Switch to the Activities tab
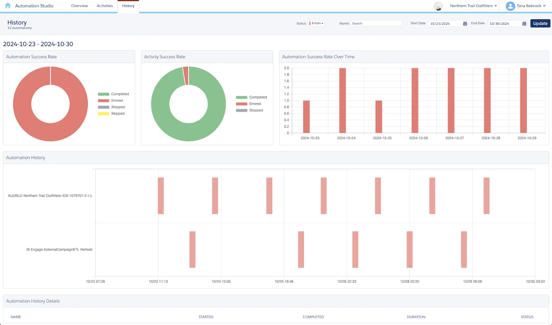 point(105,6)
